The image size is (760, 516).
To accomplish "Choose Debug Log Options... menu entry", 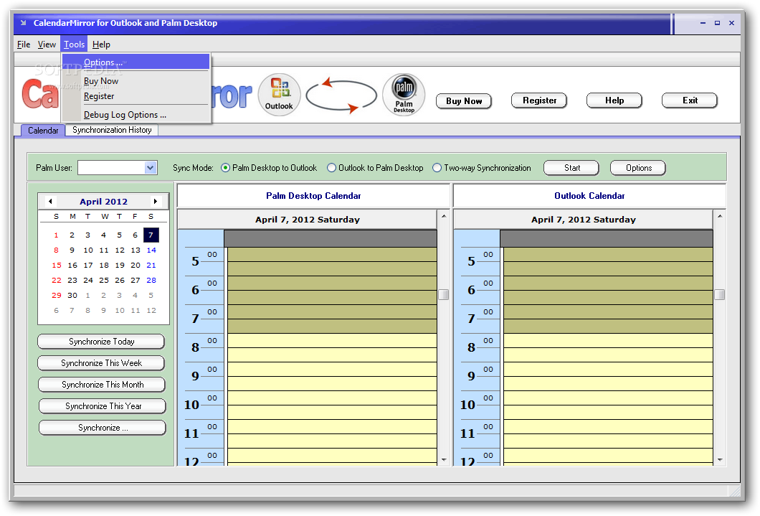I will (136, 115).
